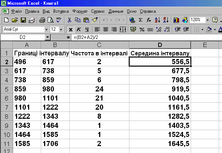The image size is (222, 153).
Task: Select row 5 header
Action: tap(7, 89)
